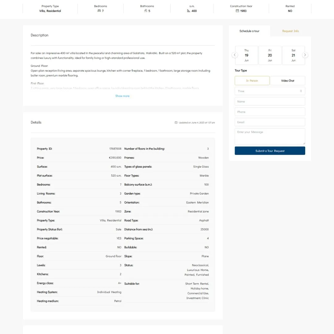Image resolution: width=334 pixels, height=334 pixels.
Task: Switch to Request Info tab
Action: tap(290, 31)
